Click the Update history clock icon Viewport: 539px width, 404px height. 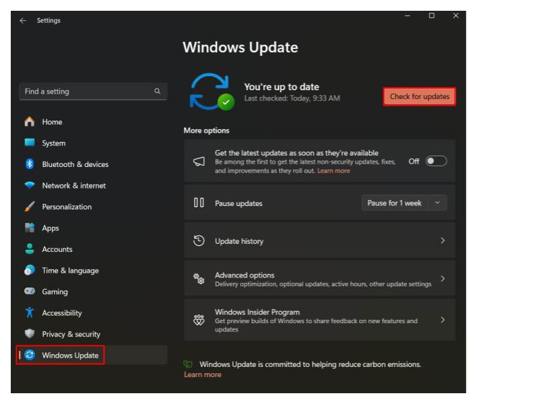[199, 240]
